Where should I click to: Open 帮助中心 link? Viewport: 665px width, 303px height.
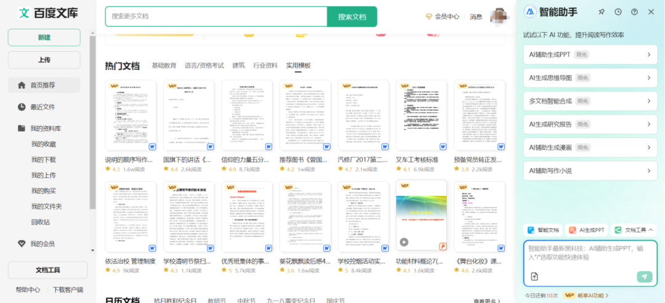pos(28,290)
